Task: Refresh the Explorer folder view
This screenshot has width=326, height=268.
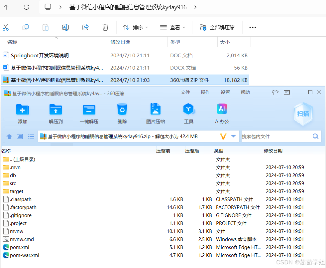Action: 26,7
